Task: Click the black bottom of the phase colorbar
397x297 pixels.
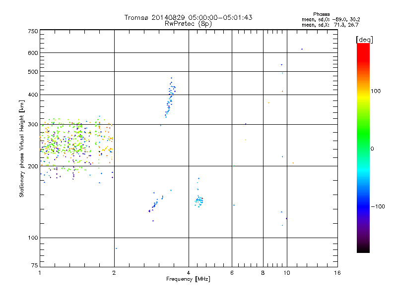Action: point(363,249)
